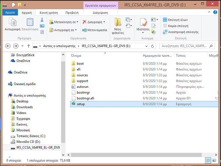This screenshot has height=166, width=221.
Task: Click the Cut scissors icon
Action: (x=42, y=20)
